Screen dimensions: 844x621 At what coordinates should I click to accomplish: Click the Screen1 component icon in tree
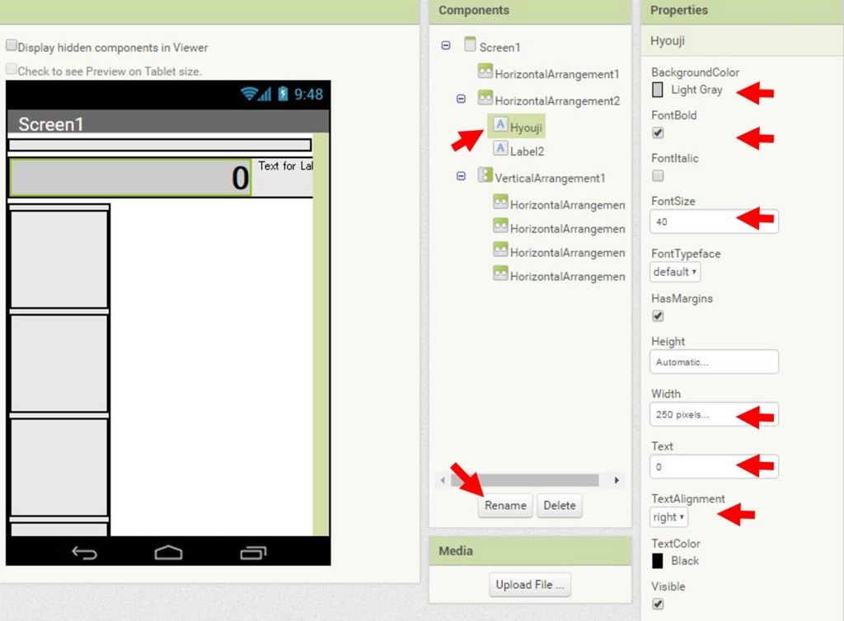coord(470,44)
